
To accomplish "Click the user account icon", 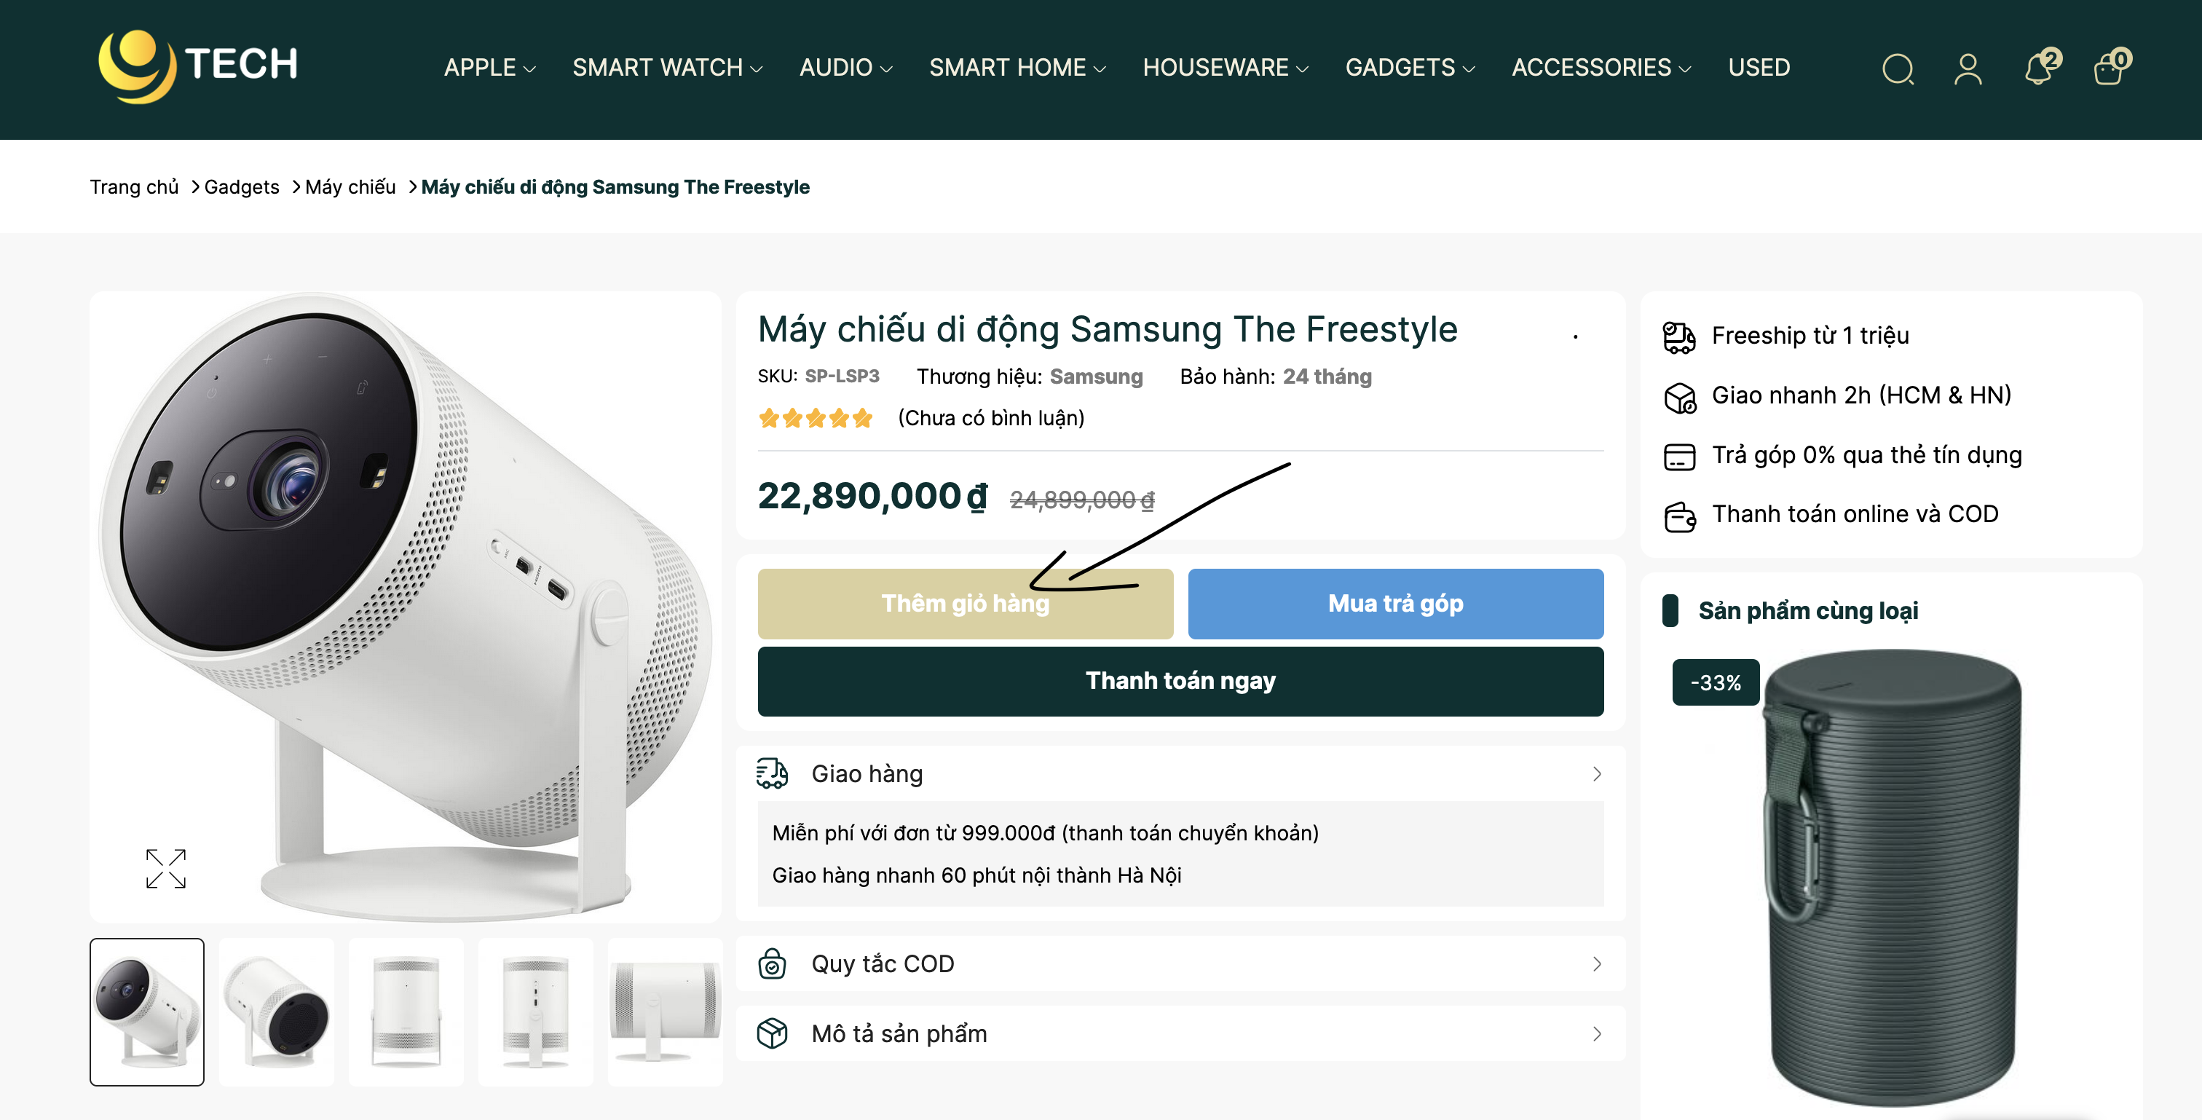I will coord(1968,68).
